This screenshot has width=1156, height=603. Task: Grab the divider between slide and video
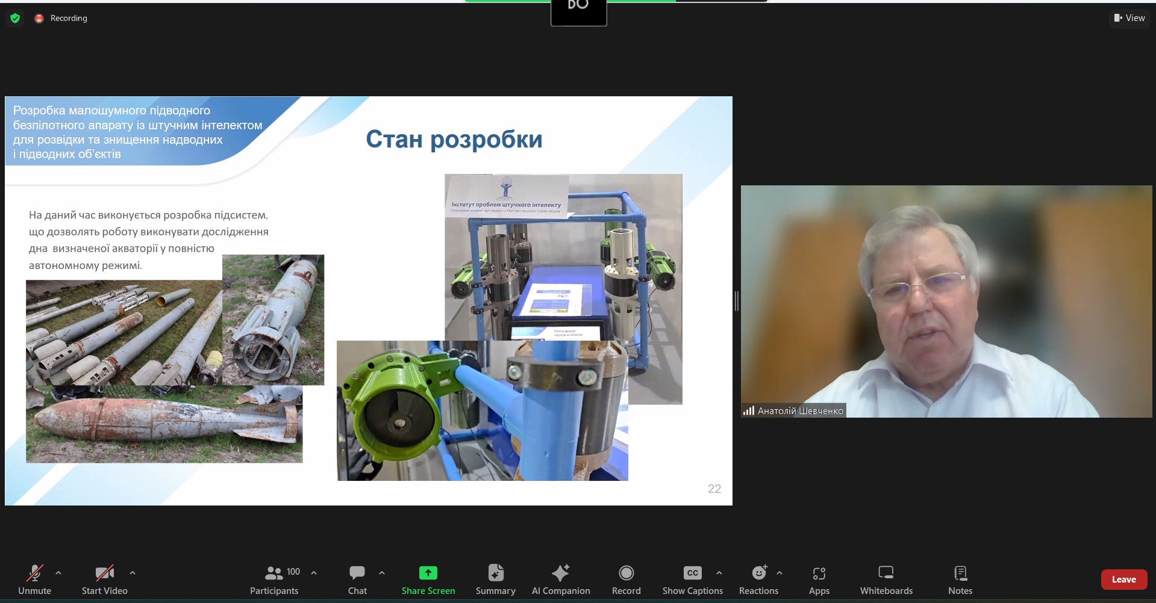[x=737, y=301]
